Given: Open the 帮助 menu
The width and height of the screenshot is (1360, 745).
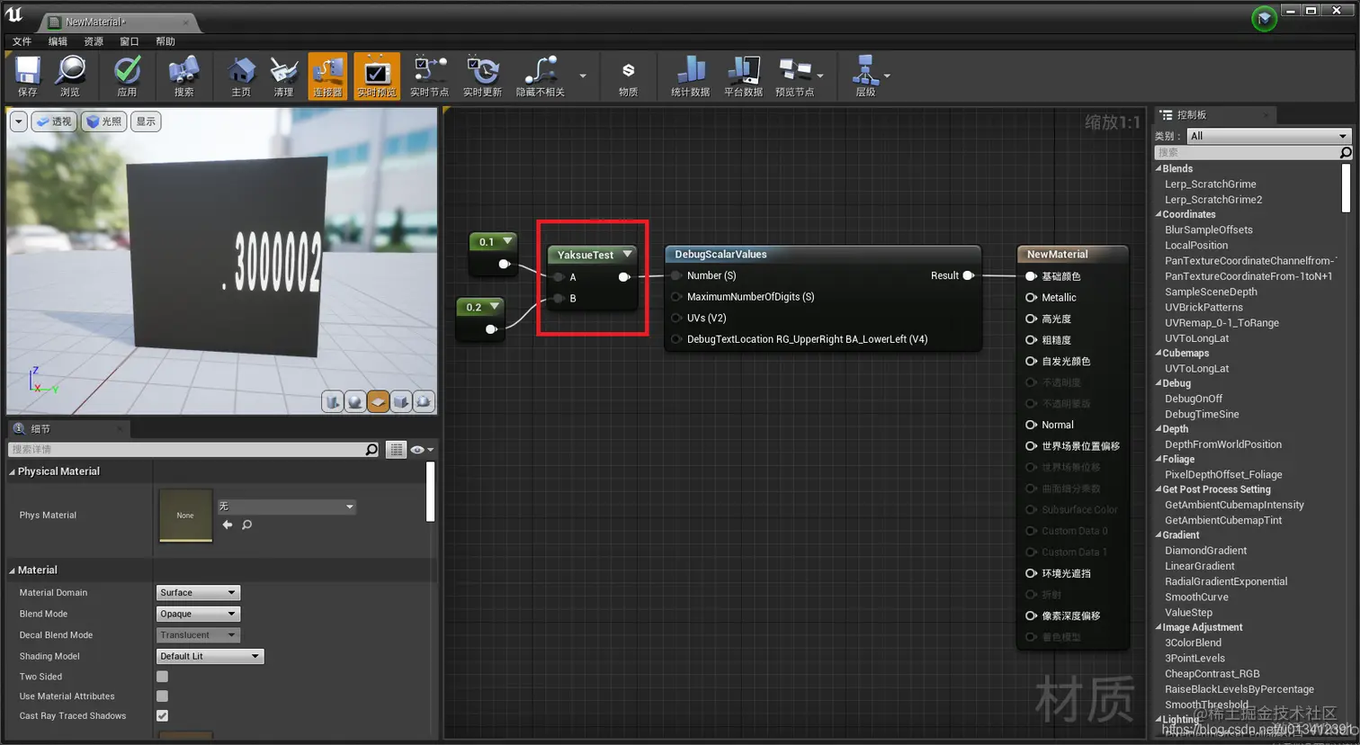Looking at the screenshot, I should 166,41.
